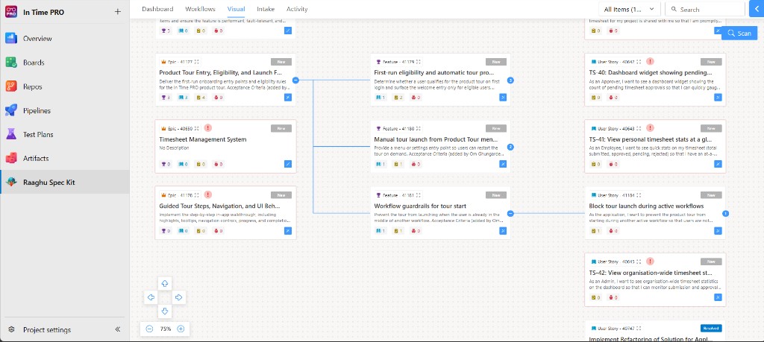Click the warning icon on User Story 40645
764x342 pixels.
[x=650, y=262]
